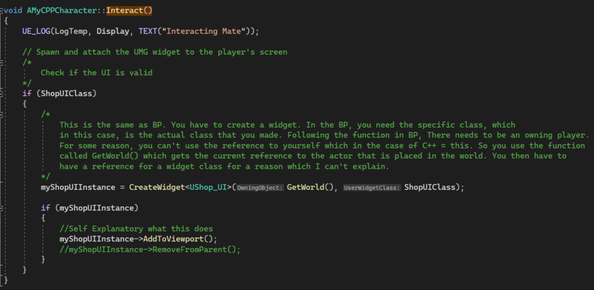This screenshot has width=594, height=290.
Task: Collapse the Interact function definition
Action: pyautogui.click(x=2, y=10)
